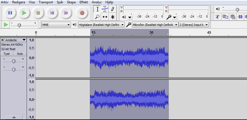247x120 pixels.
Task: Start recording with the red Record button
Action: pyautogui.click(x=82, y=13)
